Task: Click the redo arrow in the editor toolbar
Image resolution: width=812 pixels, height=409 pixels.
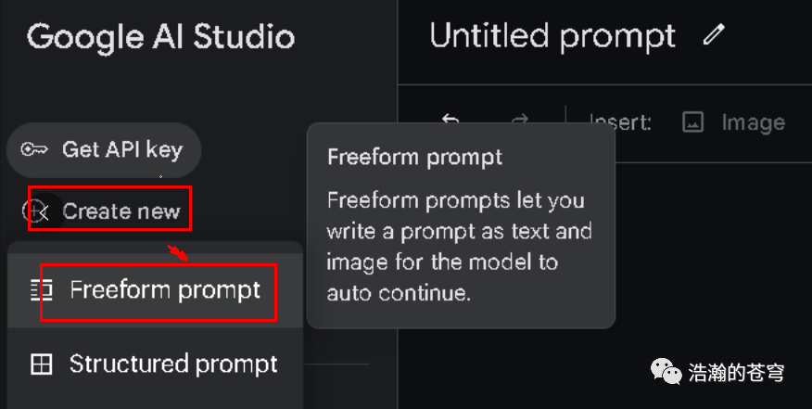Action: pyautogui.click(x=519, y=120)
